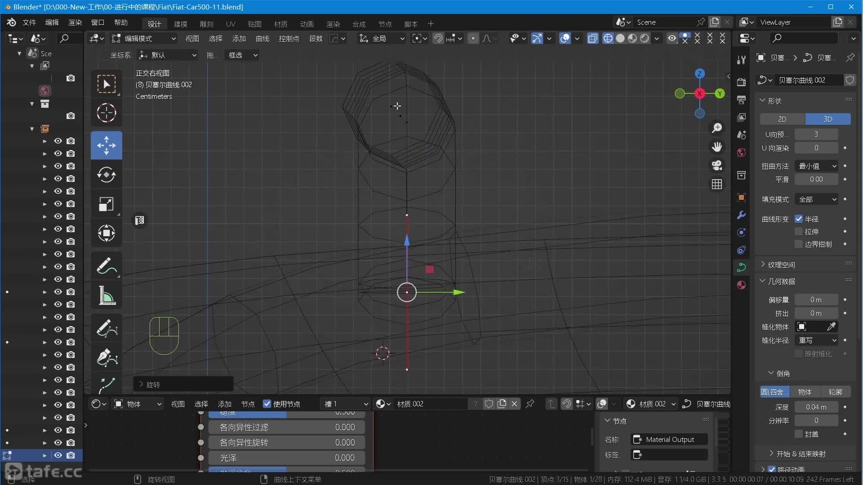Click the pan view hand icon

[x=717, y=147]
